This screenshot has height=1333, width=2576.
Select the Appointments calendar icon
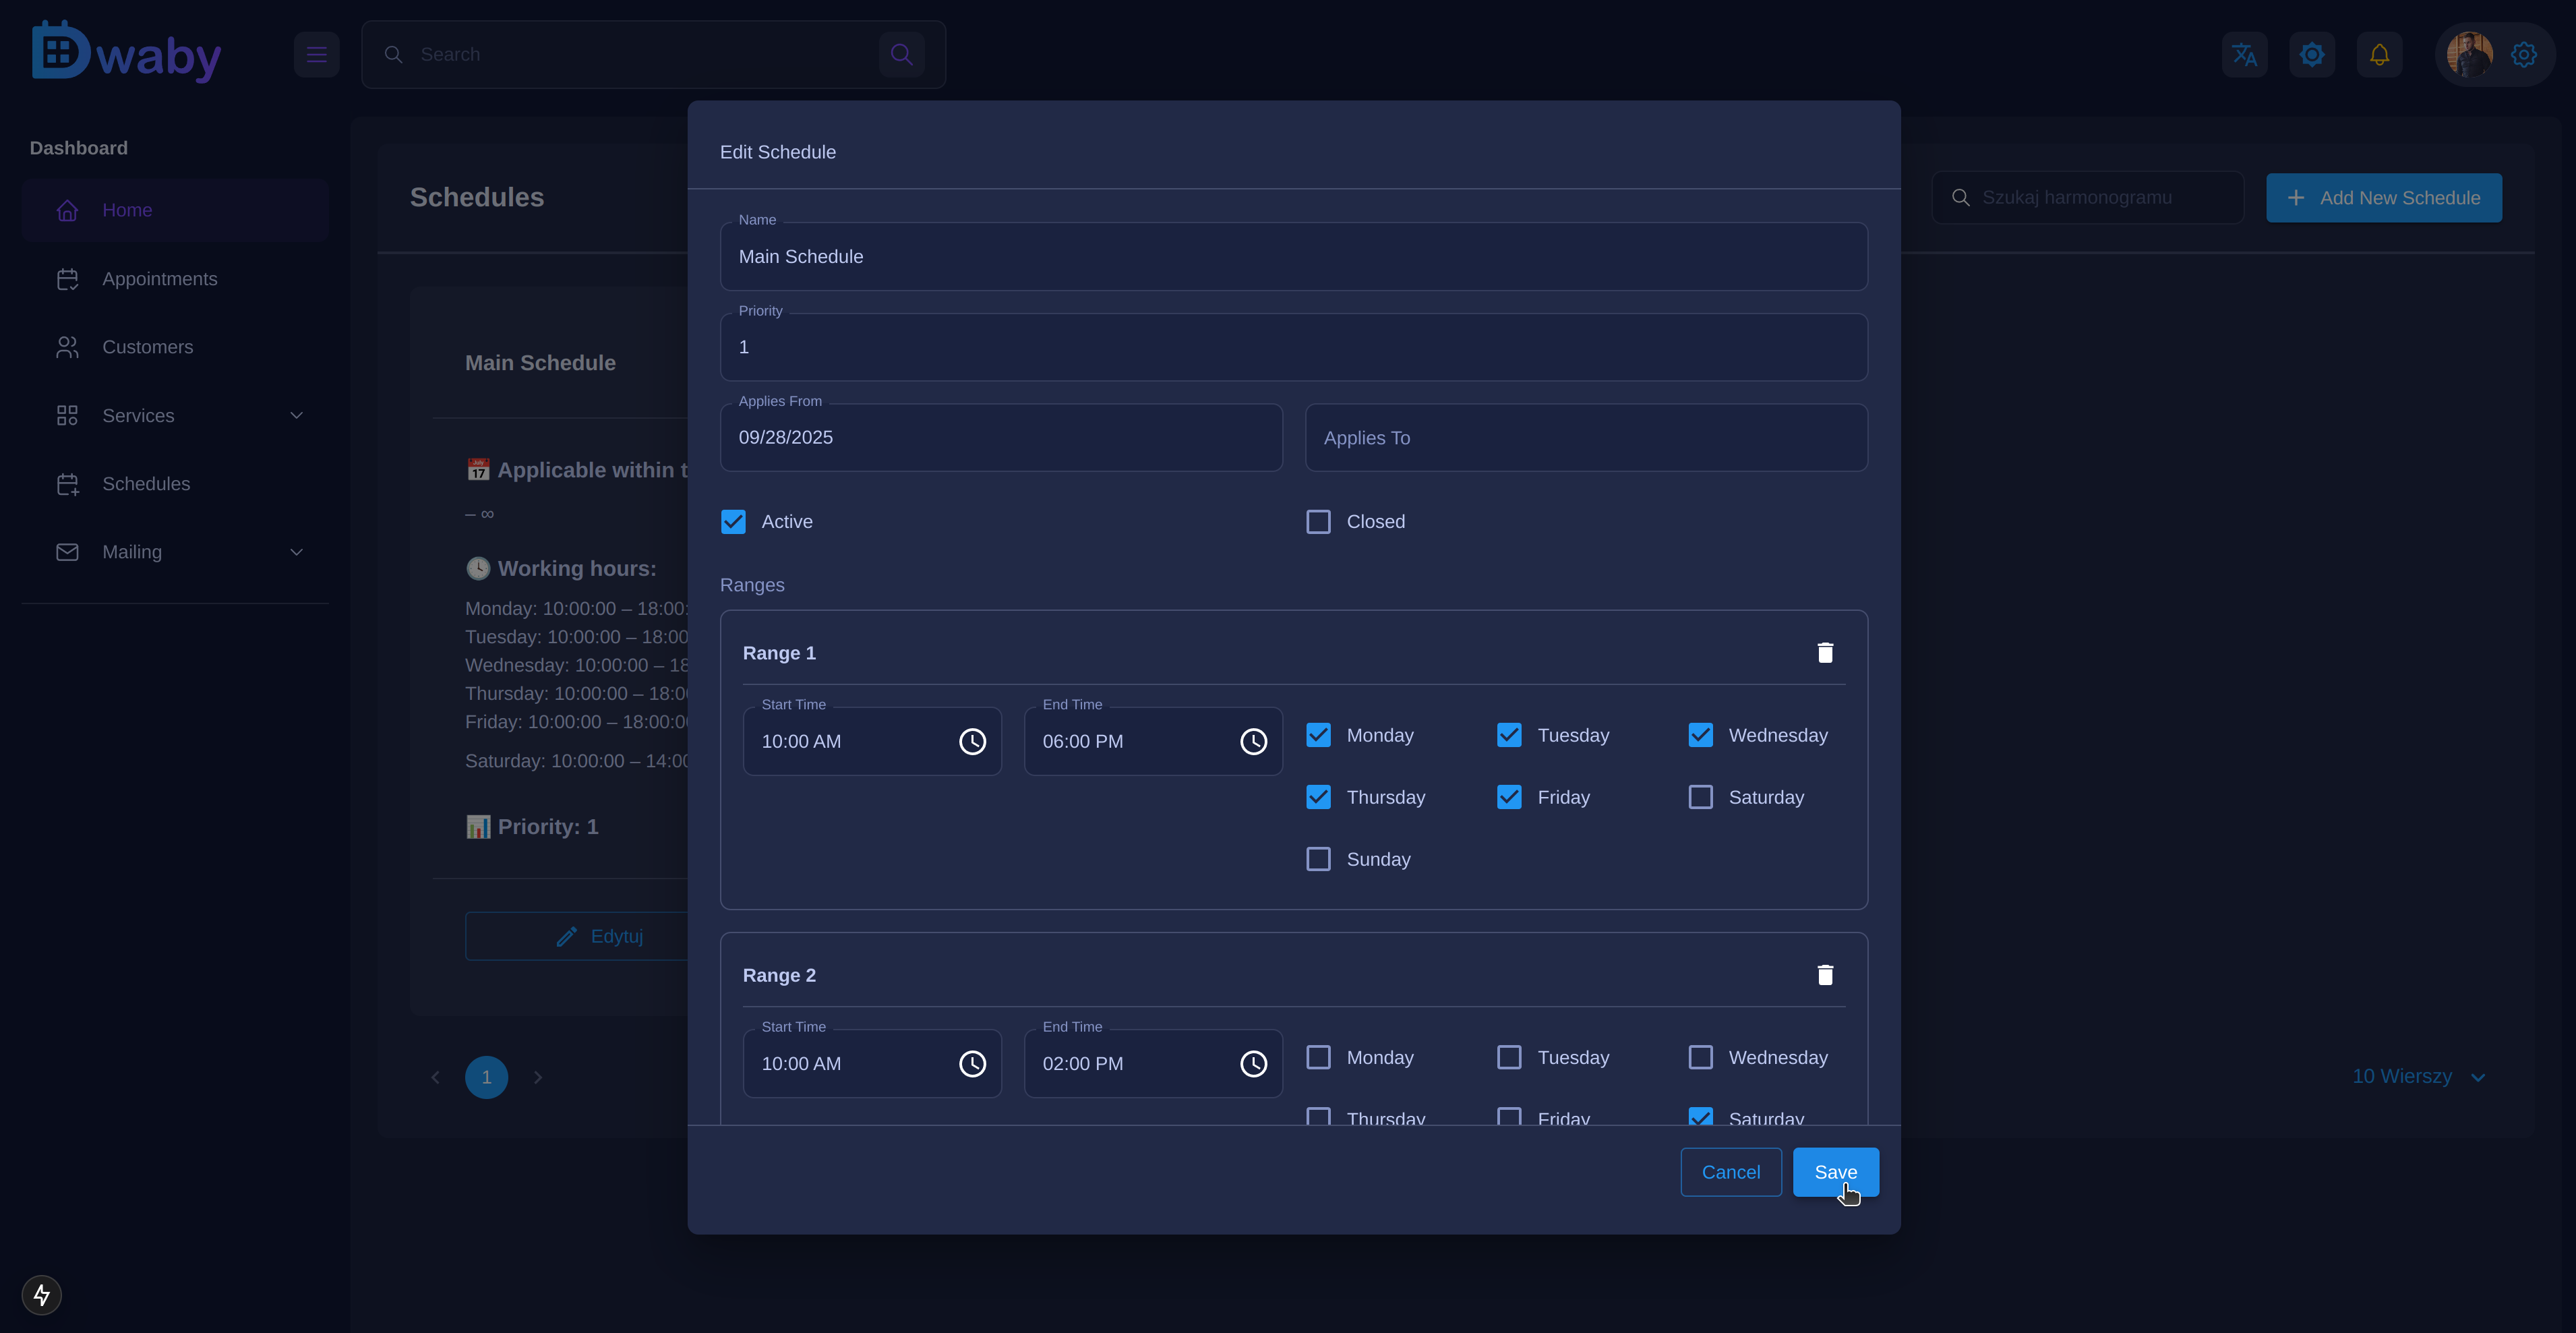(67, 278)
